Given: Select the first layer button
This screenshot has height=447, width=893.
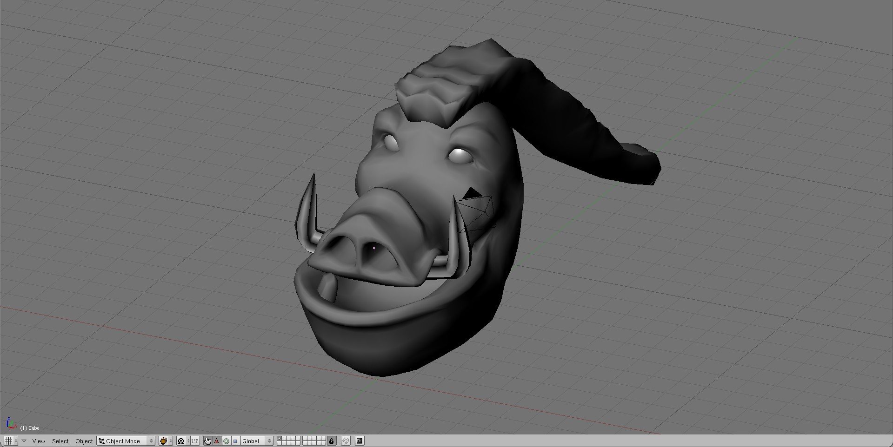Looking at the screenshot, I should tap(280, 439).
